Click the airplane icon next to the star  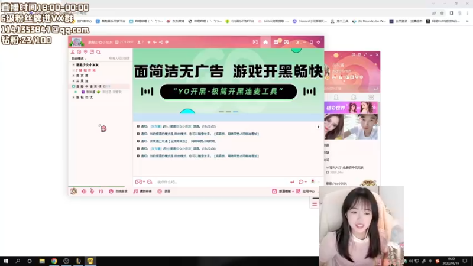point(155,42)
